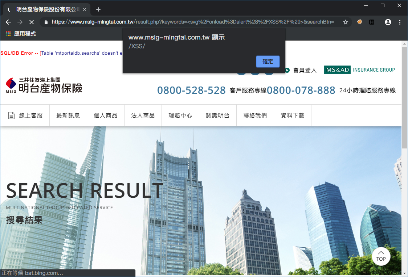Click the scrollbar down arrow
Image resolution: width=408 pixels, height=277 pixels.
tap(404, 273)
